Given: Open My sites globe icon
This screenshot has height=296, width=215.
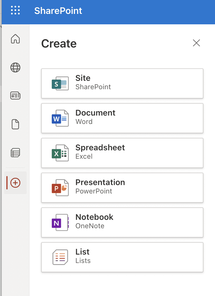Looking at the screenshot, I should click(15, 67).
